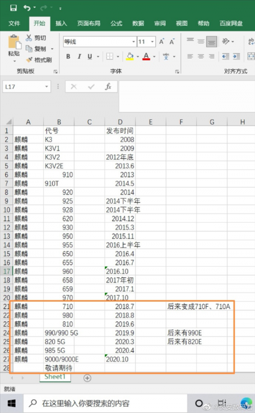Image resolution: width=255 pixels, height=413 pixels.
Task: Click the Borders grid icon
Action: tap(110, 56)
